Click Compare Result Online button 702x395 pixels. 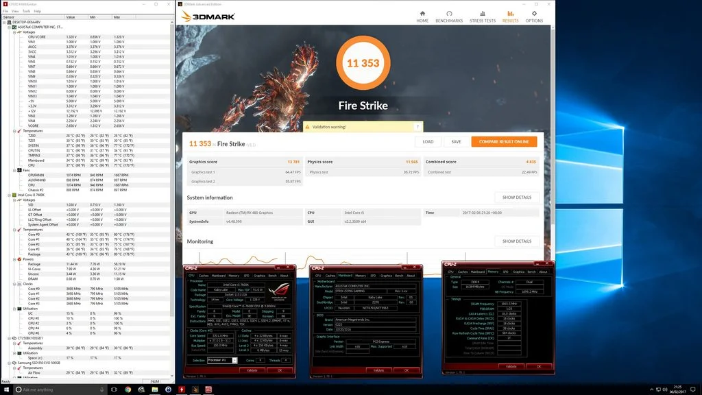click(504, 141)
